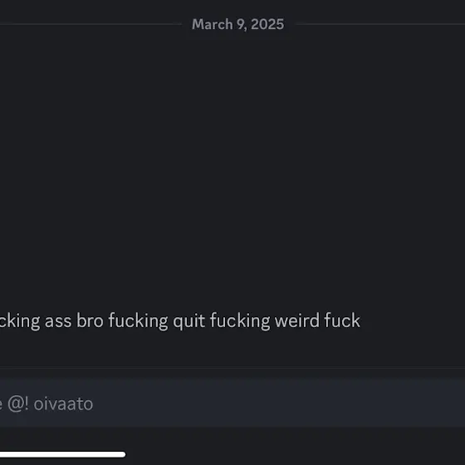Tap the March 9, 2025 date divider

(x=237, y=24)
